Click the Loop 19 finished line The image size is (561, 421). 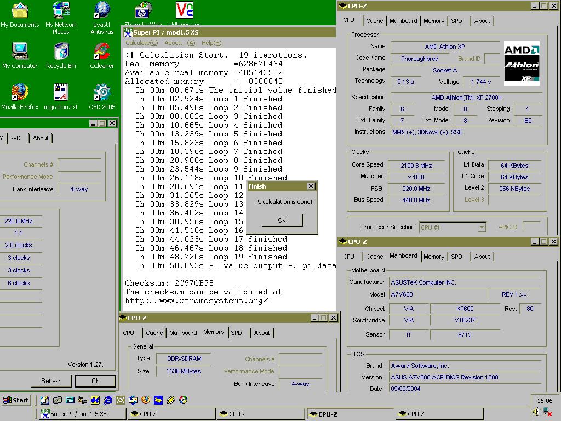211,257
